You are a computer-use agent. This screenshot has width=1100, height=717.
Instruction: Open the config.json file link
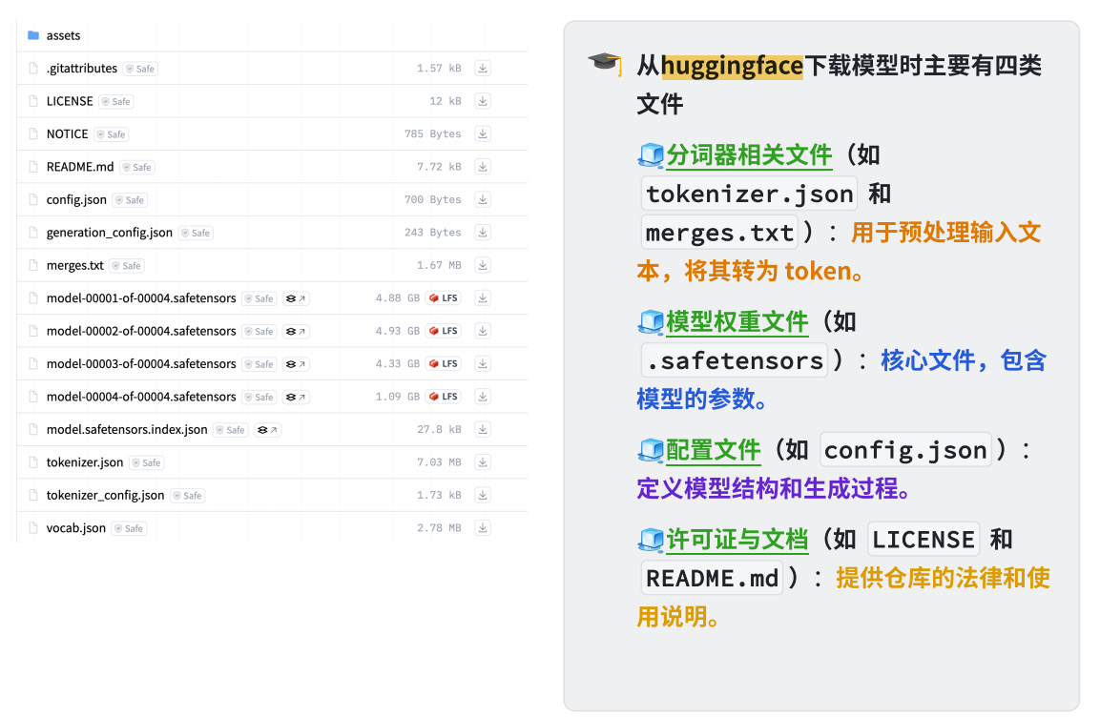[x=76, y=200]
